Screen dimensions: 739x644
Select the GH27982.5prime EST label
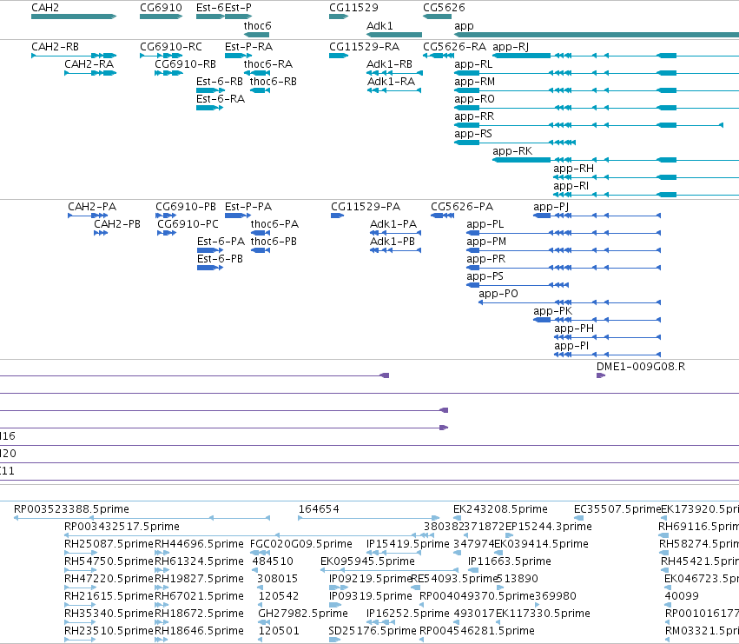coord(302,614)
